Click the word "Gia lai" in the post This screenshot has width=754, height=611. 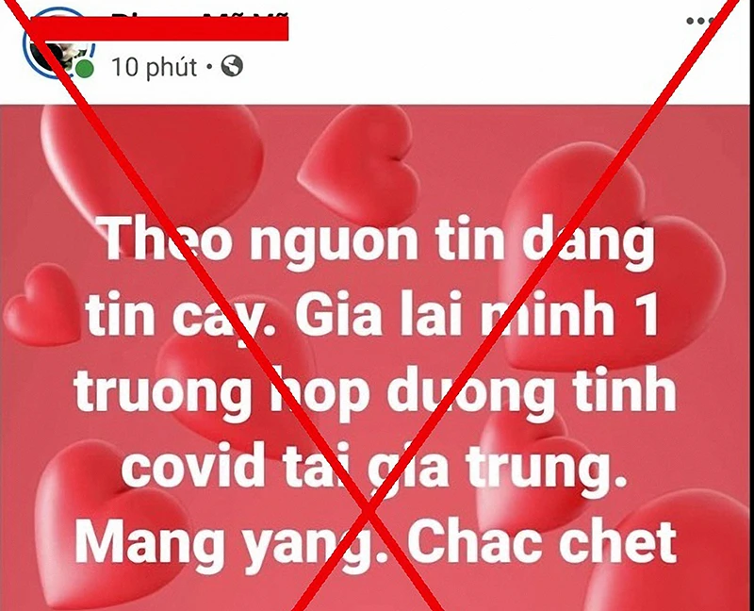tap(379, 314)
